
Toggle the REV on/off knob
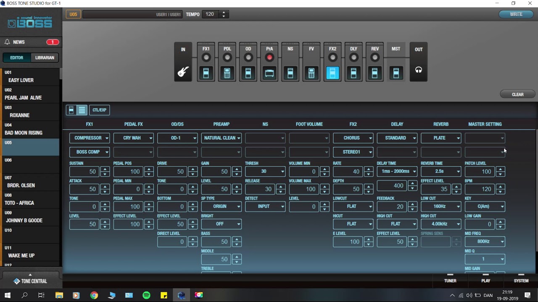click(x=374, y=57)
